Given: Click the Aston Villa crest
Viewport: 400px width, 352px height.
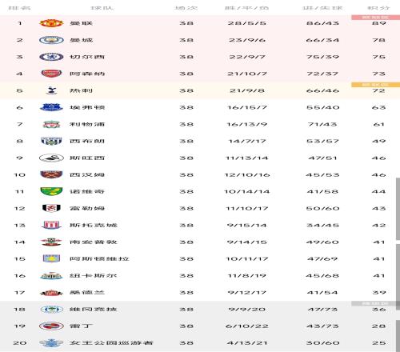Looking at the screenshot, I should coord(51,258).
